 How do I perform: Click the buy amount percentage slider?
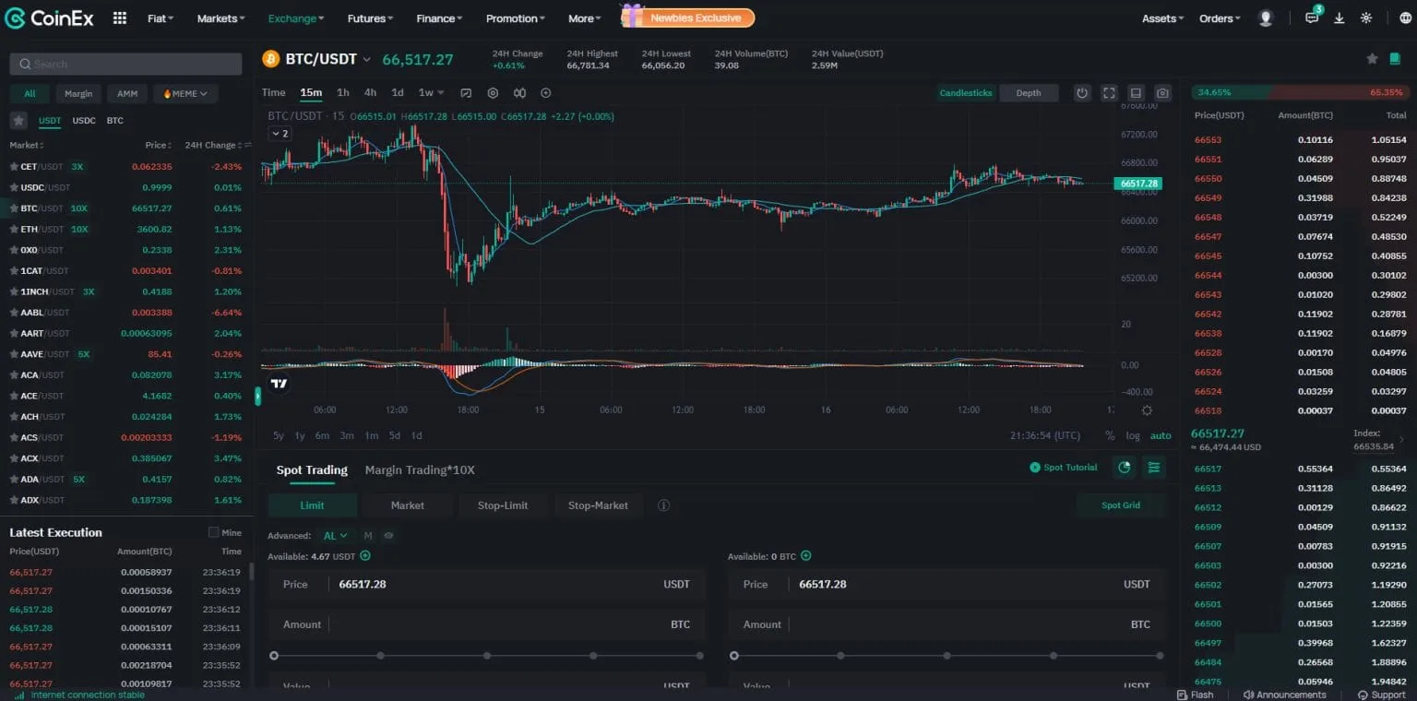488,656
